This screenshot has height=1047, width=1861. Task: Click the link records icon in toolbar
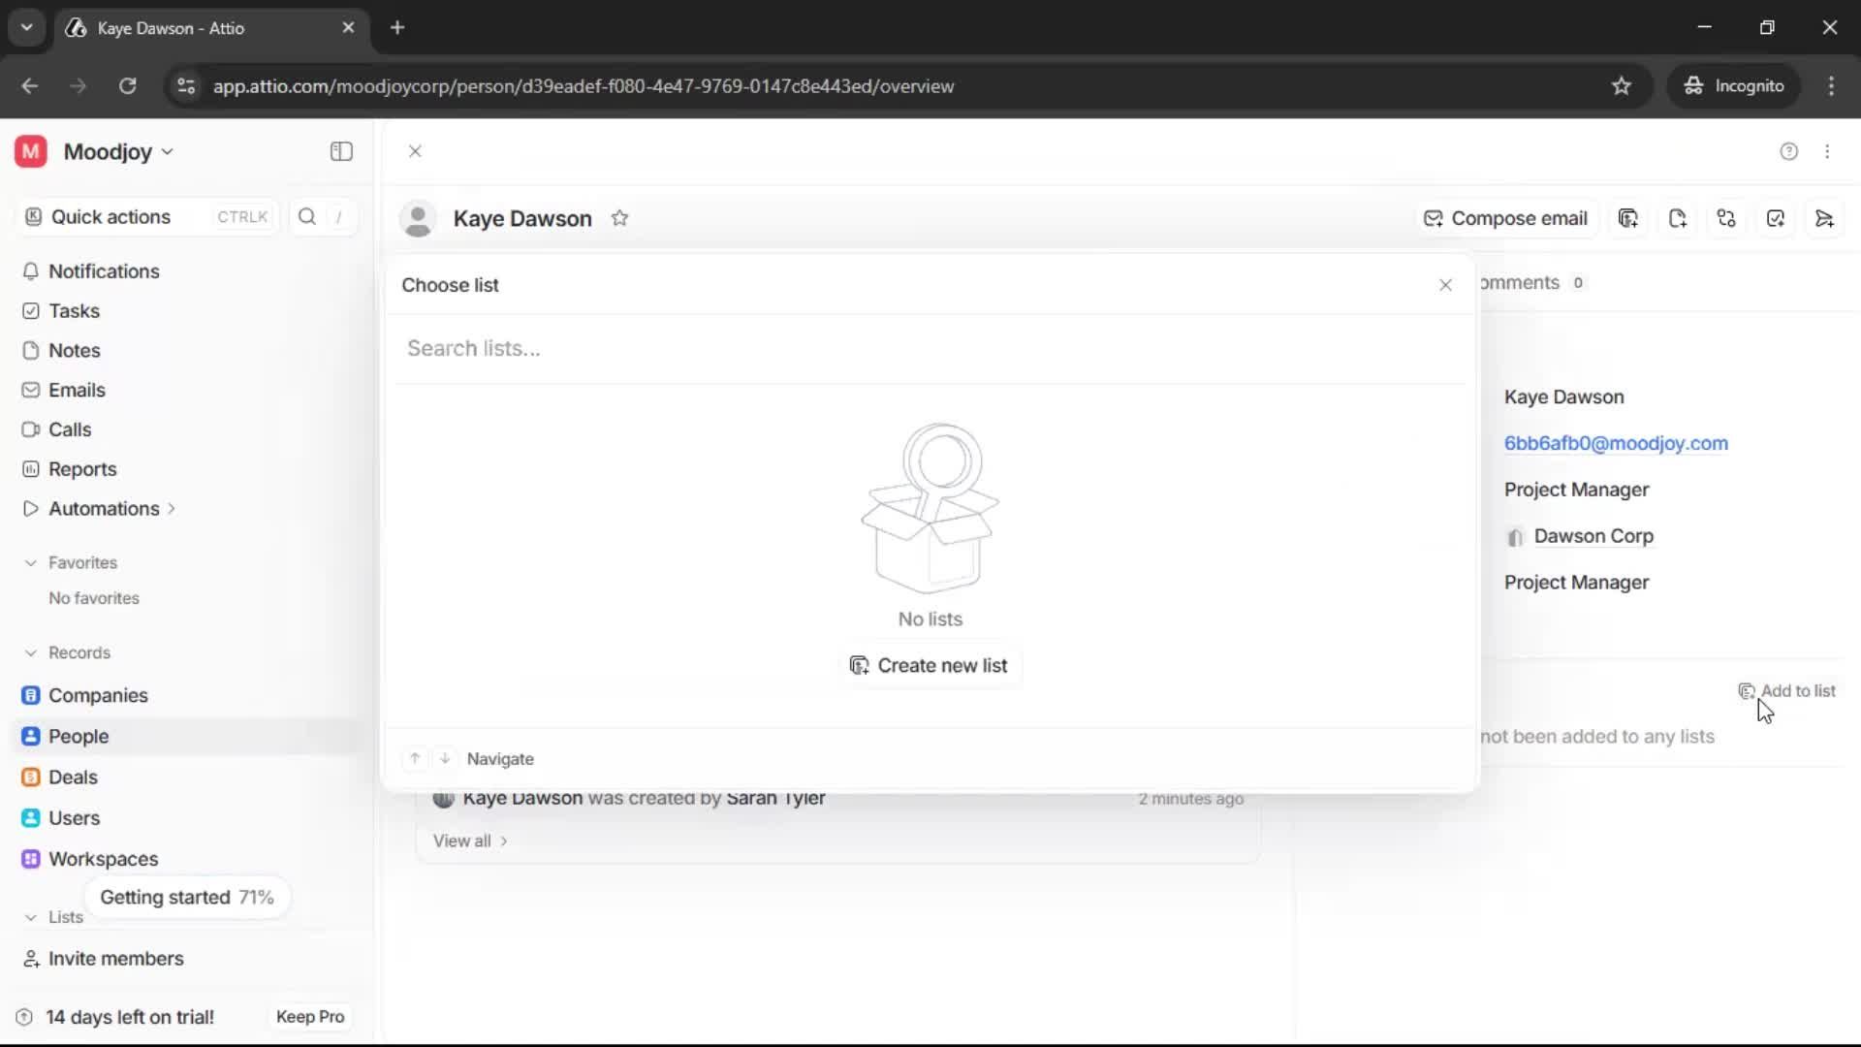(x=1726, y=218)
